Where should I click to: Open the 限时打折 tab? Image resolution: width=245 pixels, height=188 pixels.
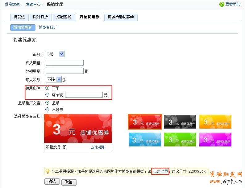tap(40, 17)
